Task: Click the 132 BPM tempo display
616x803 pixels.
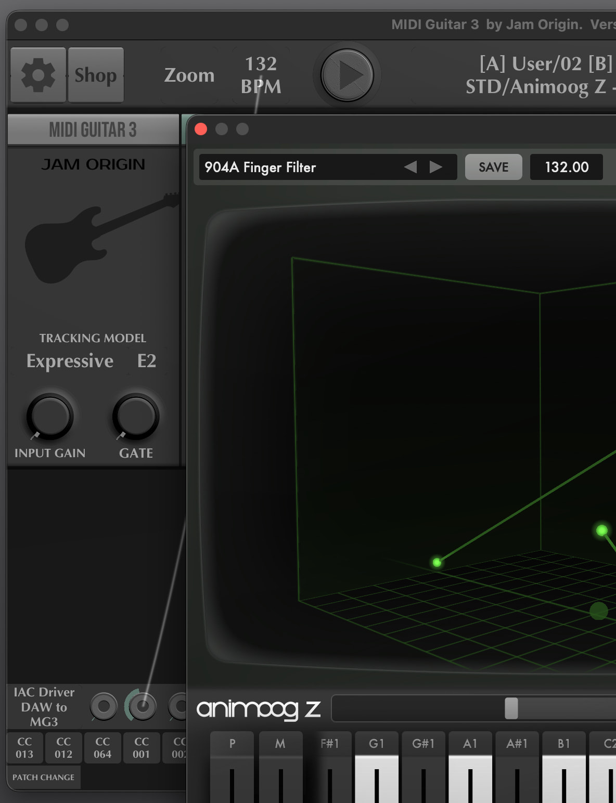Action: point(261,75)
